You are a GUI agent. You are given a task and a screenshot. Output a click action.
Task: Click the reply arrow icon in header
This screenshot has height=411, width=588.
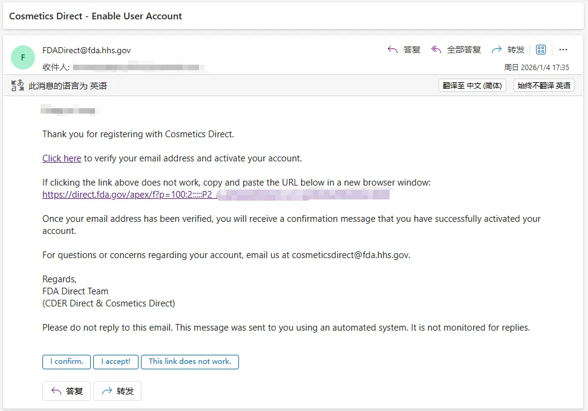click(x=393, y=50)
